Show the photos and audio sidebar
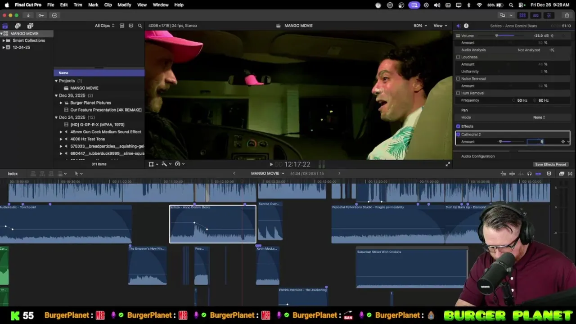 [x=18, y=26]
